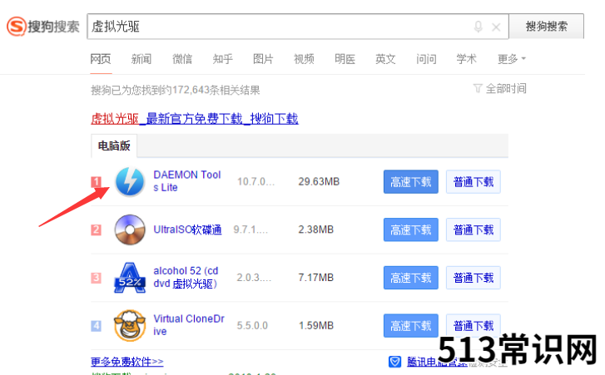Screen dimensions: 605x375
Task: Click the version text 10.7.0...
Action: [x=255, y=181]
